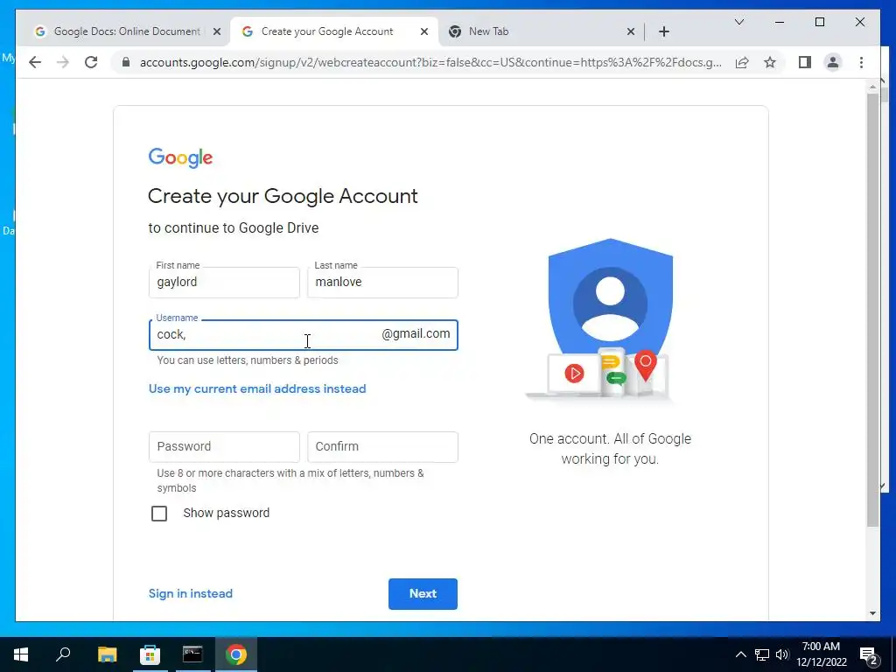Open the Command Prompt taskbar icon
This screenshot has width=896, height=672.
tap(192, 654)
